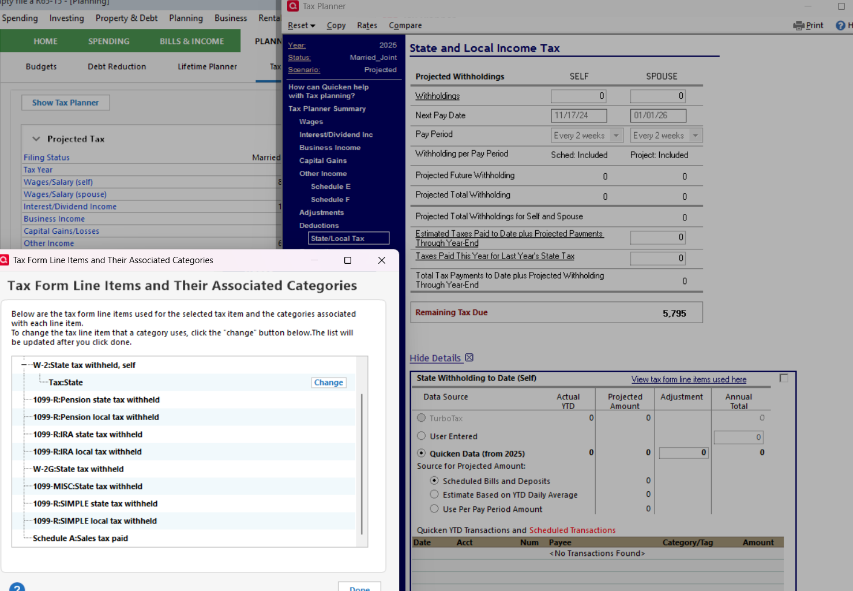Choose Estimate Based on YTD Daily Average
Screen dimensions: 853x591
coord(434,495)
